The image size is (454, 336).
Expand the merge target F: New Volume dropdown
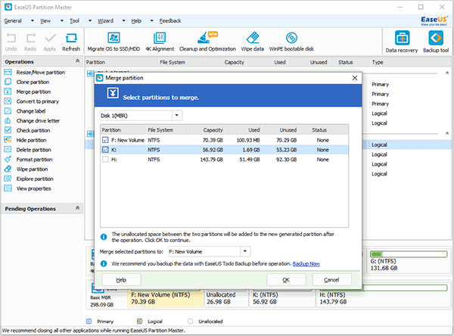[245, 251]
